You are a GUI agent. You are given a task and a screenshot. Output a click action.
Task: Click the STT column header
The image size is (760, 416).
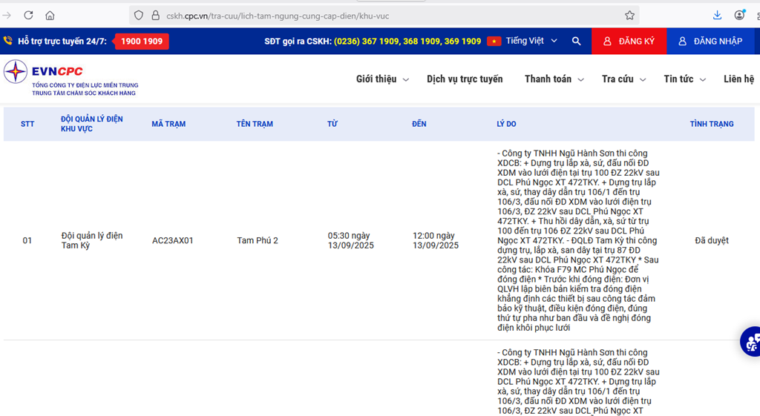pos(27,124)
